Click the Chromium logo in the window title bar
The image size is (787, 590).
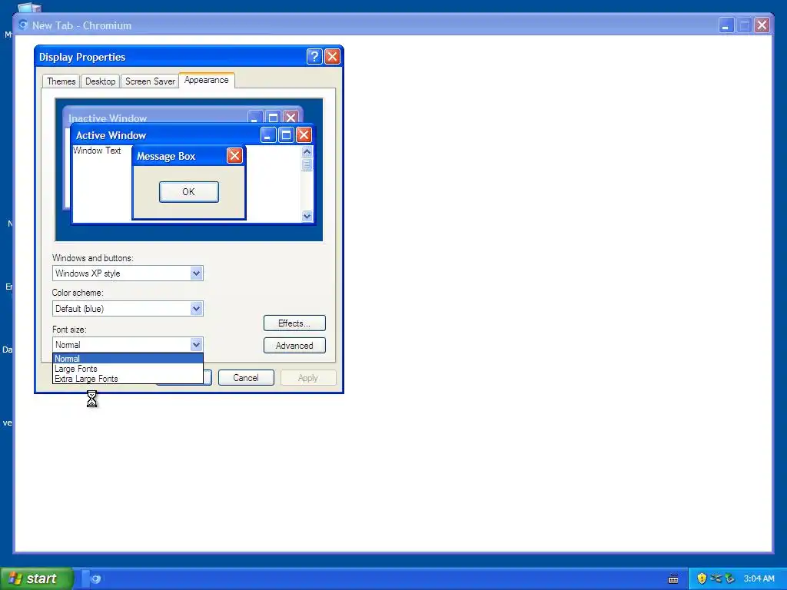click(23, 25)
